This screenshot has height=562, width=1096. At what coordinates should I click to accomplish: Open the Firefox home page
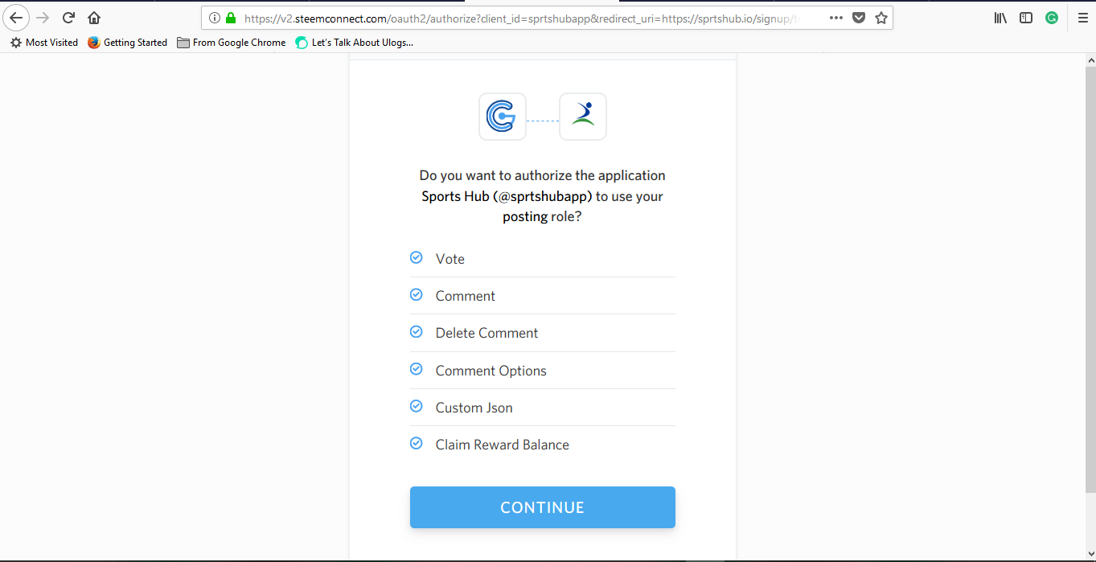click(94, 18)
